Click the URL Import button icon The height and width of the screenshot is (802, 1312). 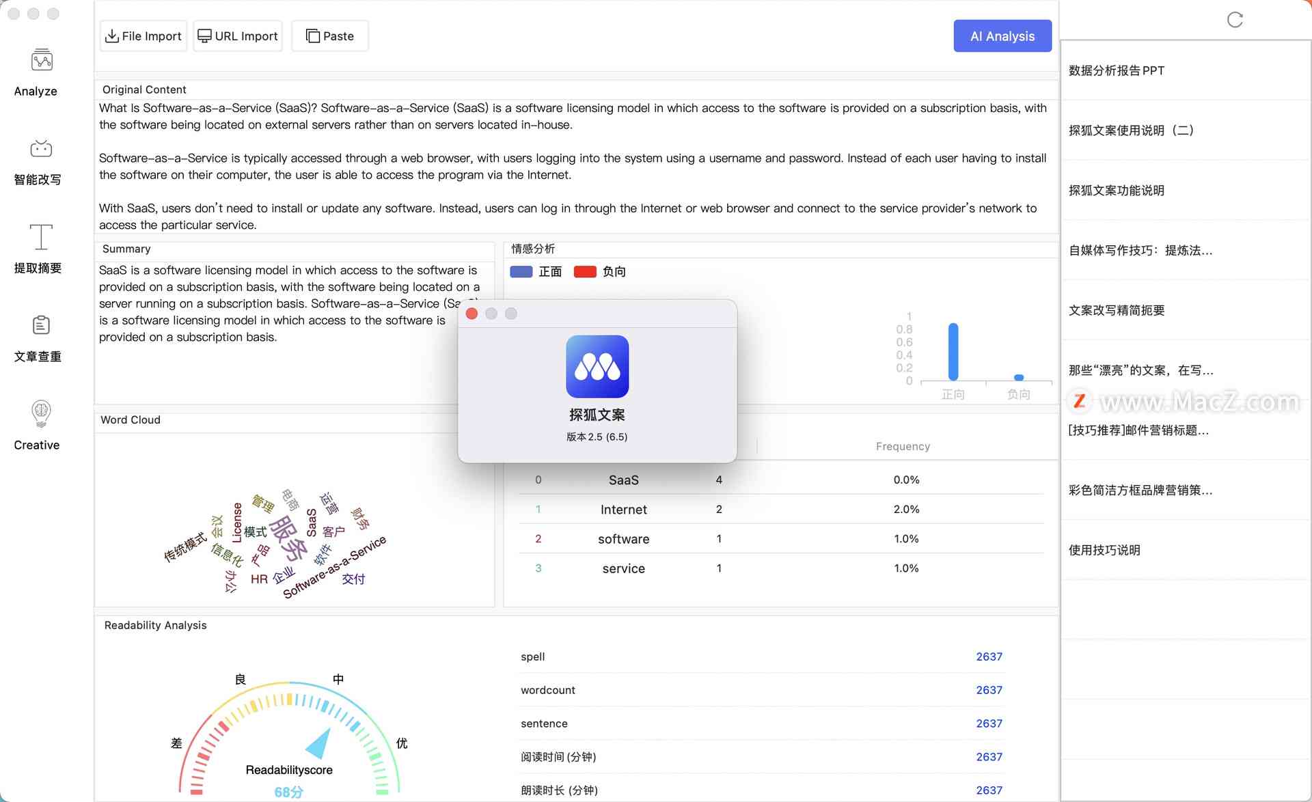pos(204,36)
